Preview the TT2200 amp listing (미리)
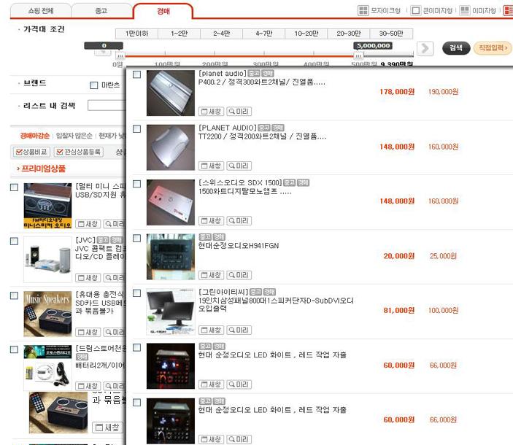 click(x=239, y=166)
